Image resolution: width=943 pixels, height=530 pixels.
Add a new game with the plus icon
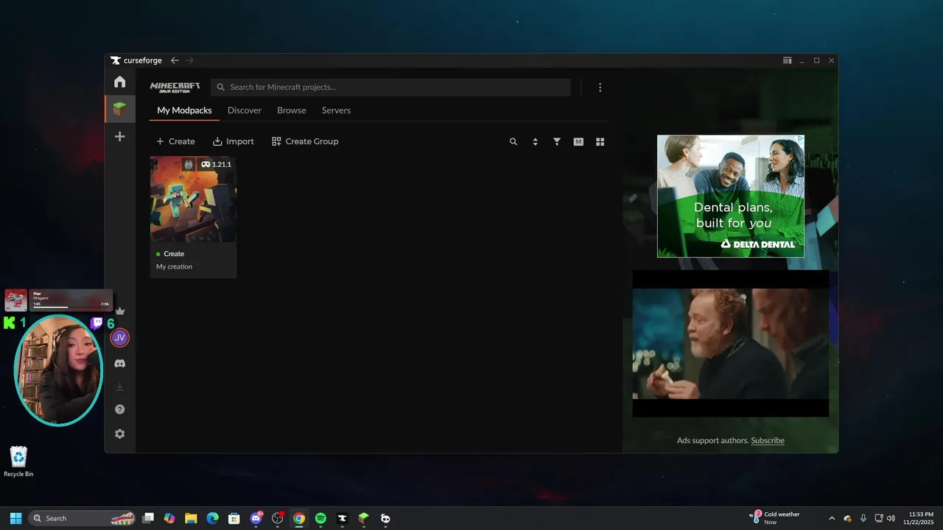coord(119,136)
